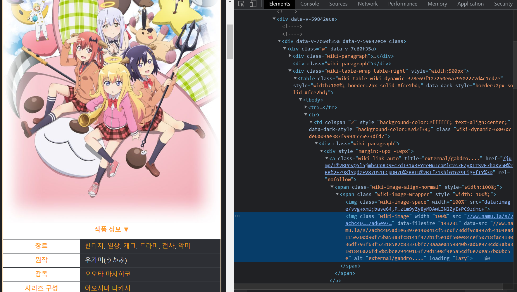
Task: Click the page vertical scrollbar thumb
Action: [230, 41]
